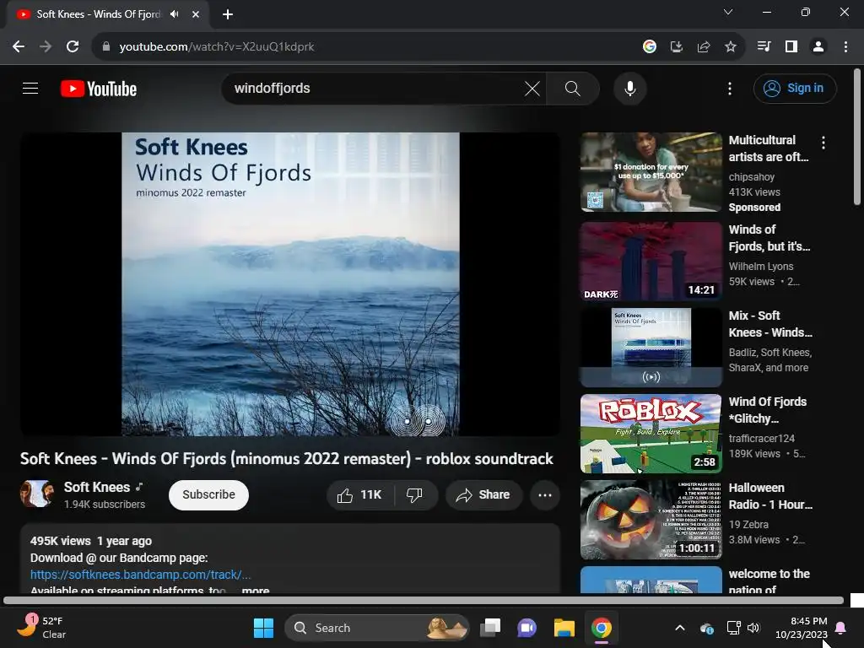Viewport: 864px width, 648px height.
Task: Run search with the magnifier button
Action: coord(573,88)
